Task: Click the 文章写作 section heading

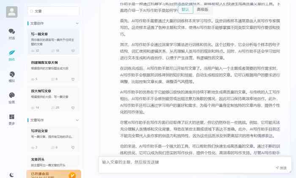Action: click(37, 120)
